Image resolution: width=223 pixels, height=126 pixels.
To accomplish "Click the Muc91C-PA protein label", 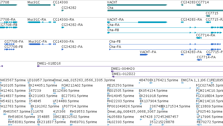I will pos(38,42).
